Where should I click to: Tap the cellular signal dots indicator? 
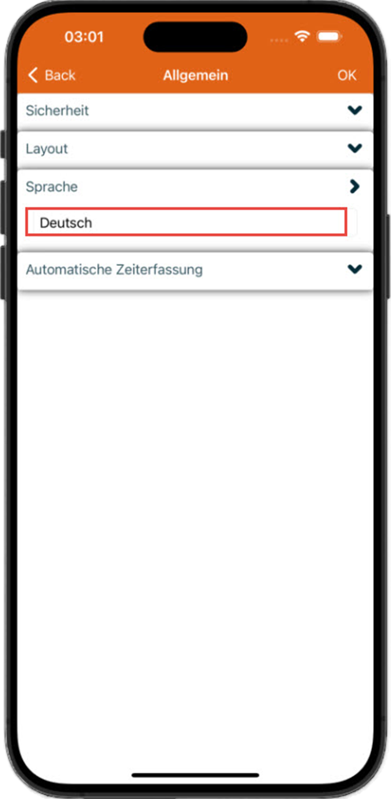(279, 41)
